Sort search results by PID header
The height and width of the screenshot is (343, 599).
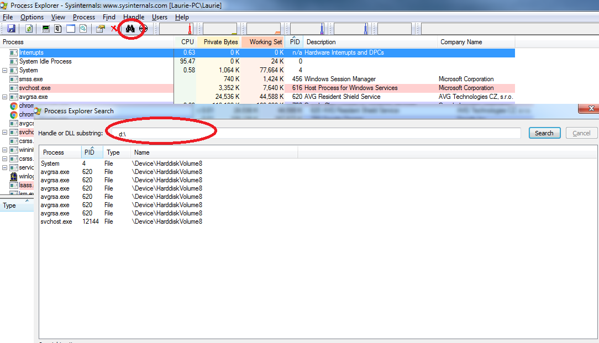92,152
